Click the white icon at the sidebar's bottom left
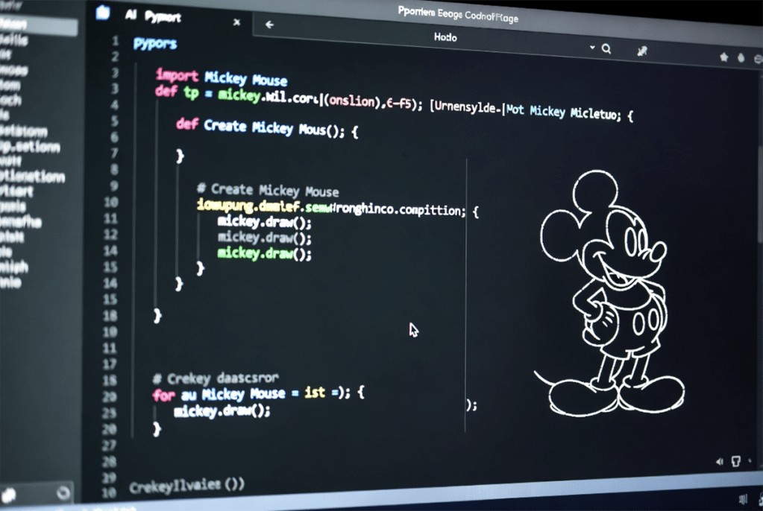Image resolution: width=763 pixels, height=511 pixels. [9, 495]
